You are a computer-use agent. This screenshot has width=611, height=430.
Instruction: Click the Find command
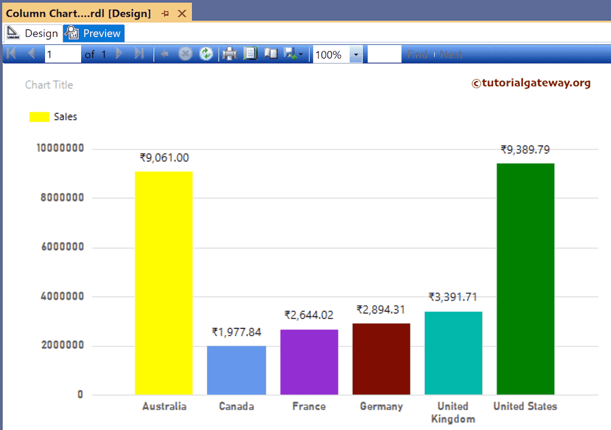coord(417,54)
